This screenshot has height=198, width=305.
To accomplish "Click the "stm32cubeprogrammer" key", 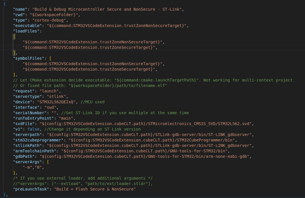I will coord(38,140).
